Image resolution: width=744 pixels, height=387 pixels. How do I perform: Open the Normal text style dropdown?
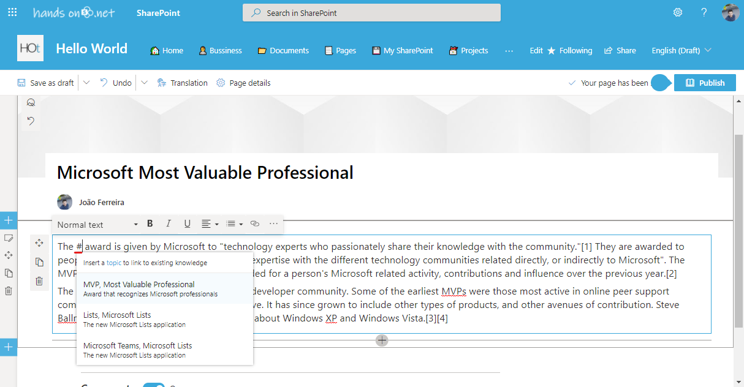98,225
